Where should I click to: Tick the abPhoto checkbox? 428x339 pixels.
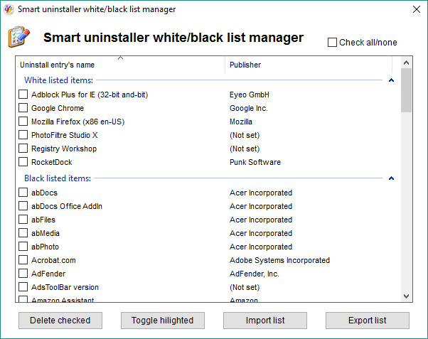tap(23, 247)
